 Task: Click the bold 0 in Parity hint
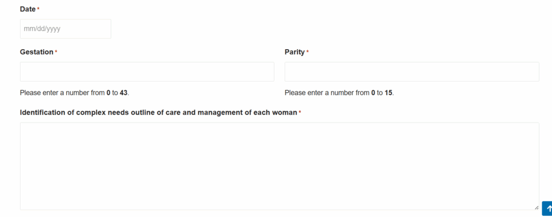point(373,93)
